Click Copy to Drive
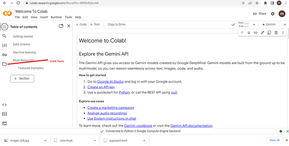The height and width of the screenshot is (146, 289). tap(116, 25)
